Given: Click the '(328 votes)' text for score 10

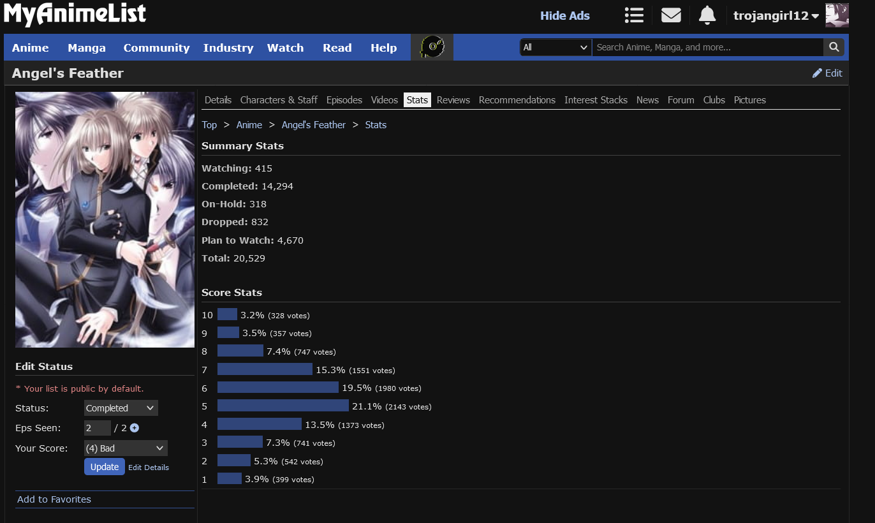Looking at the screenshot, I should point(289,316).
